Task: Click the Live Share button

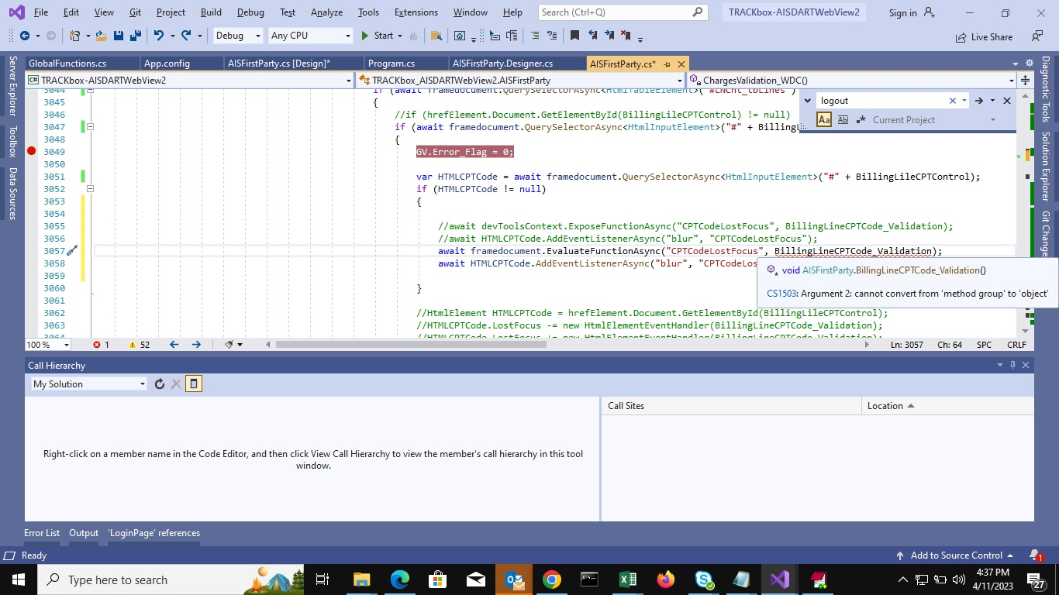Action: [x=984, y=36]
